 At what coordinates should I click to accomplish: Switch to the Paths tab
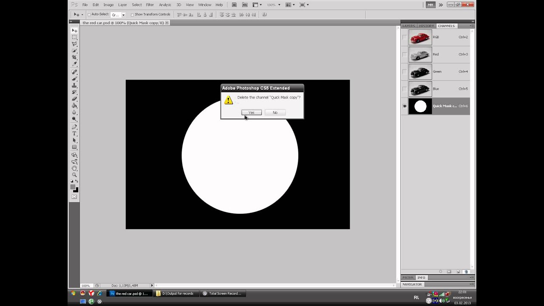[408, 278]
